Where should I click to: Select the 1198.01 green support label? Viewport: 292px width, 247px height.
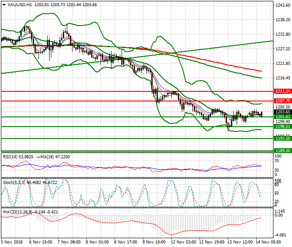(283, 127)
